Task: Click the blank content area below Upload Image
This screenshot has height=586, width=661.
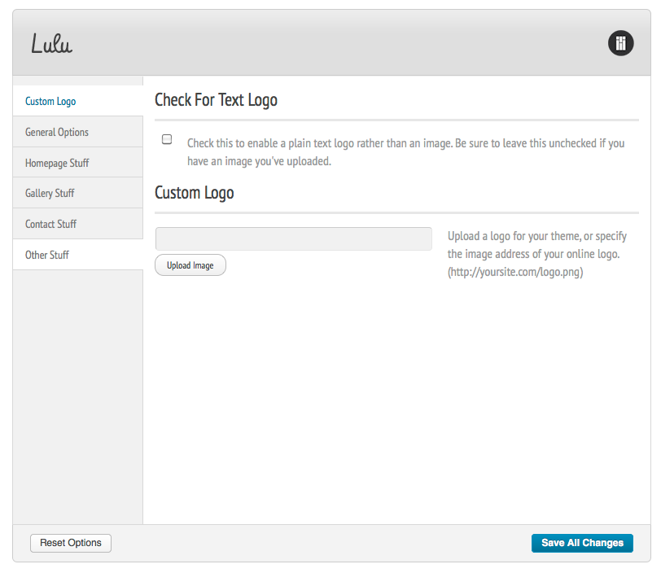Action: 396,400
